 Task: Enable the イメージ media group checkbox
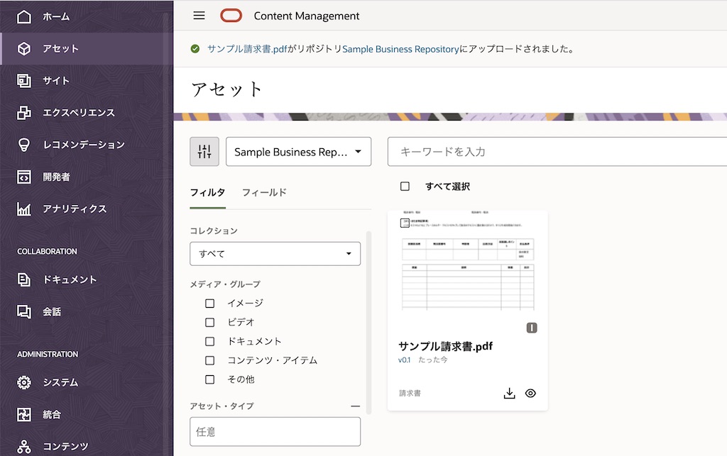pos(209,304)
